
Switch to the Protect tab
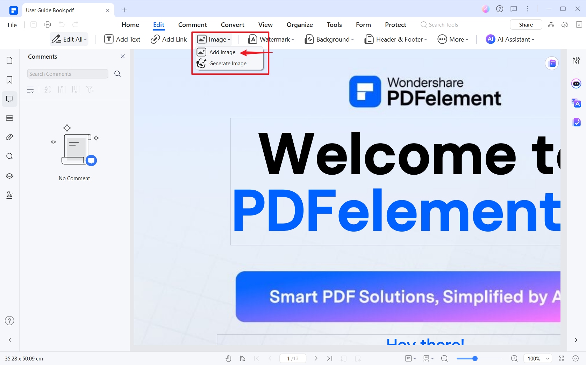coord(395,25)
